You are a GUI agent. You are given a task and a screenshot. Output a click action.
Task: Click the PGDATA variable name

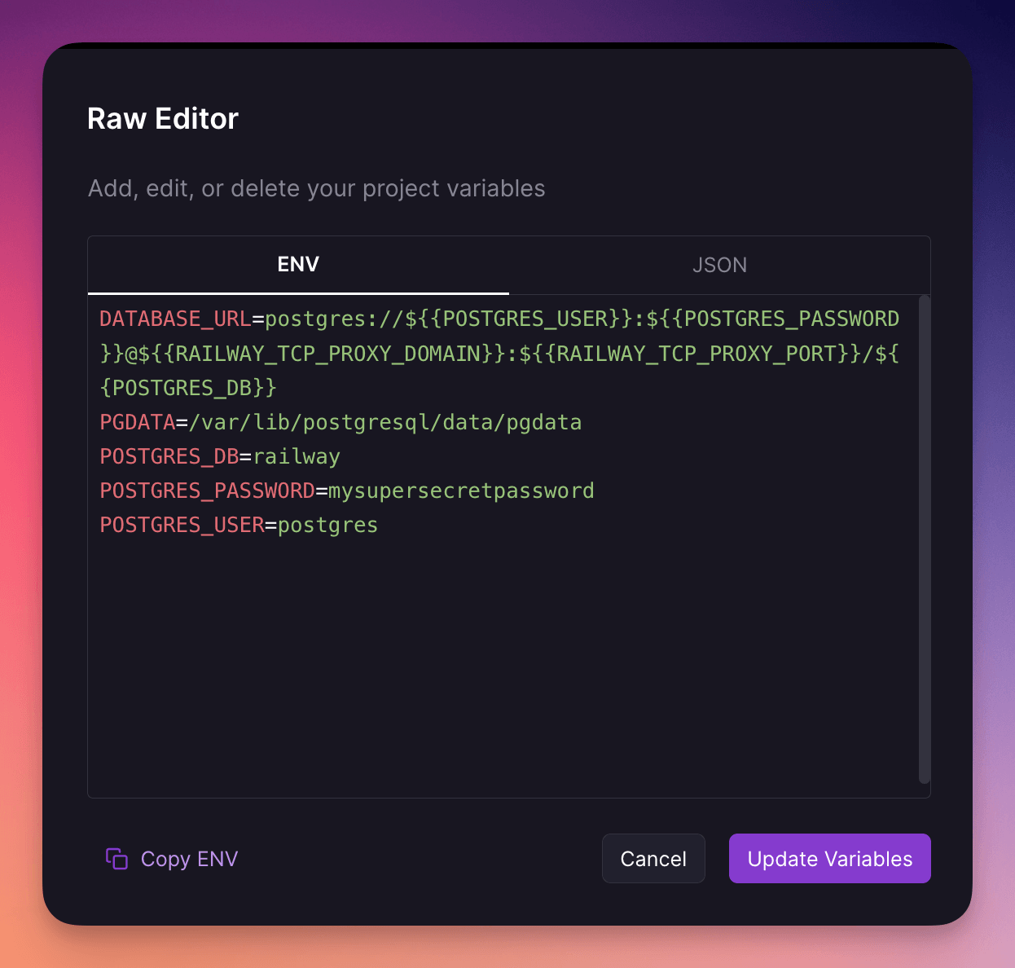tap(137, 422)
